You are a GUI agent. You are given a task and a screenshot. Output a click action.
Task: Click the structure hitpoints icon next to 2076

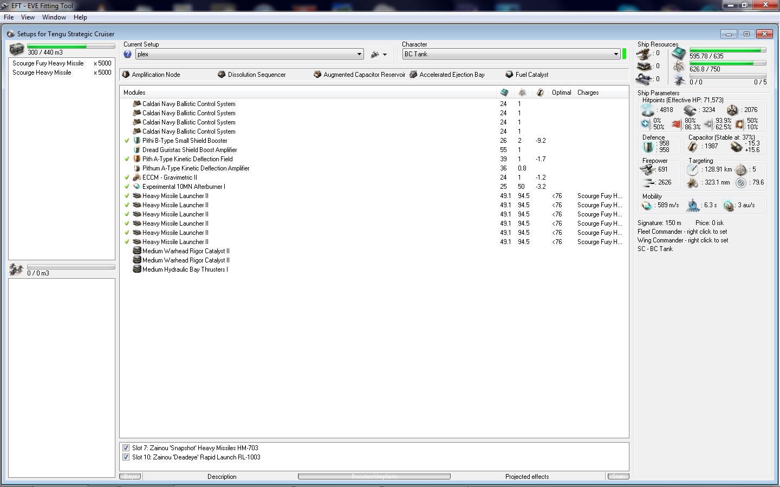click(732, 110)
